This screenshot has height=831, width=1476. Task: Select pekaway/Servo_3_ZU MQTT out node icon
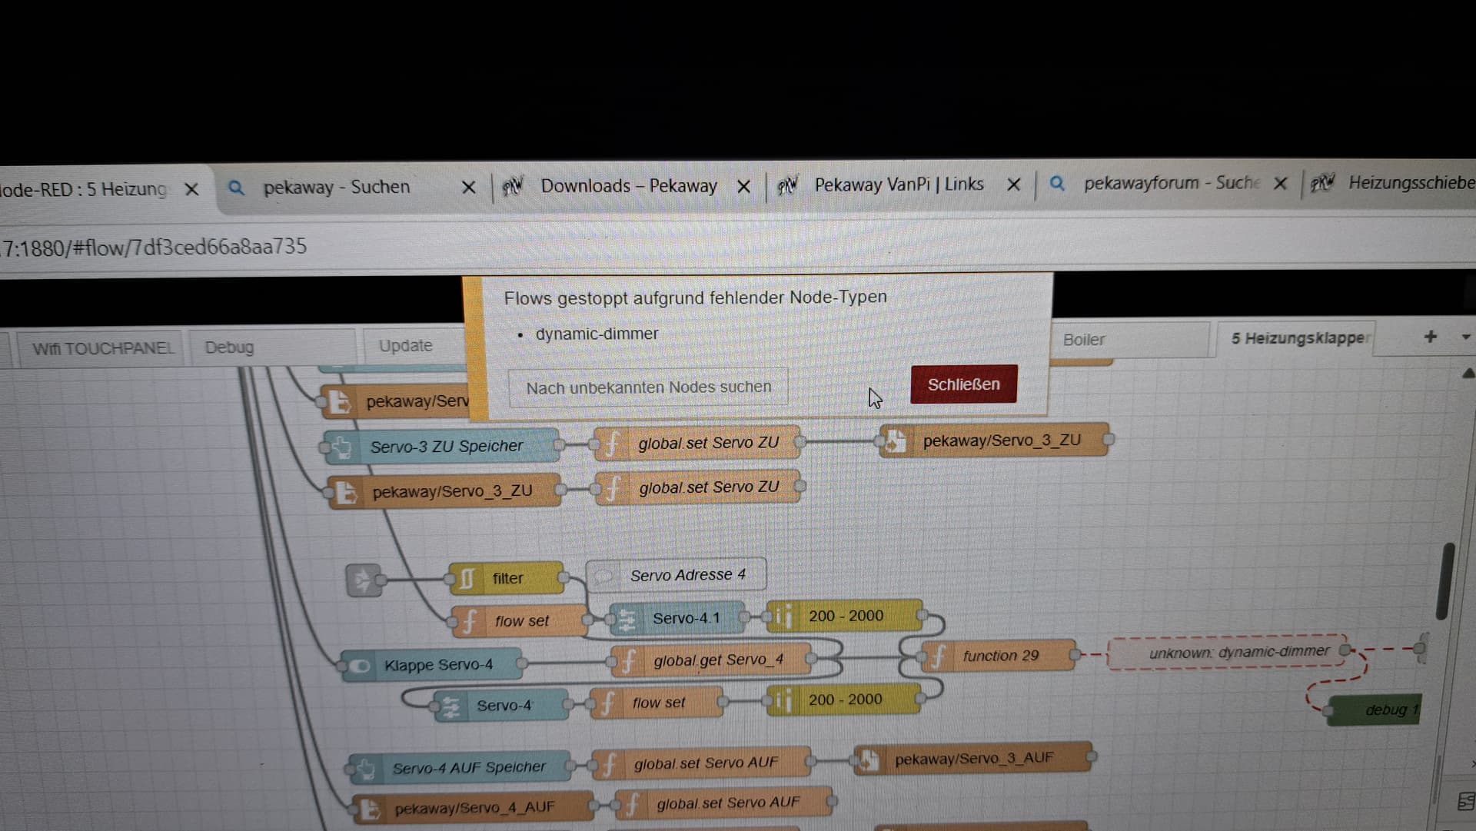[x=895, y=441]
